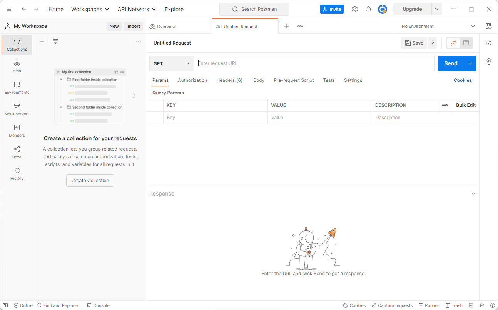Open Postman settings gear icon

click(355, 9)
